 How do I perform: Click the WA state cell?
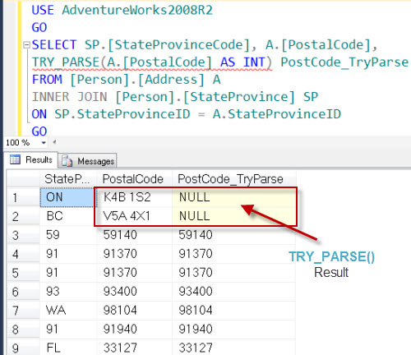tap(68, 311)
